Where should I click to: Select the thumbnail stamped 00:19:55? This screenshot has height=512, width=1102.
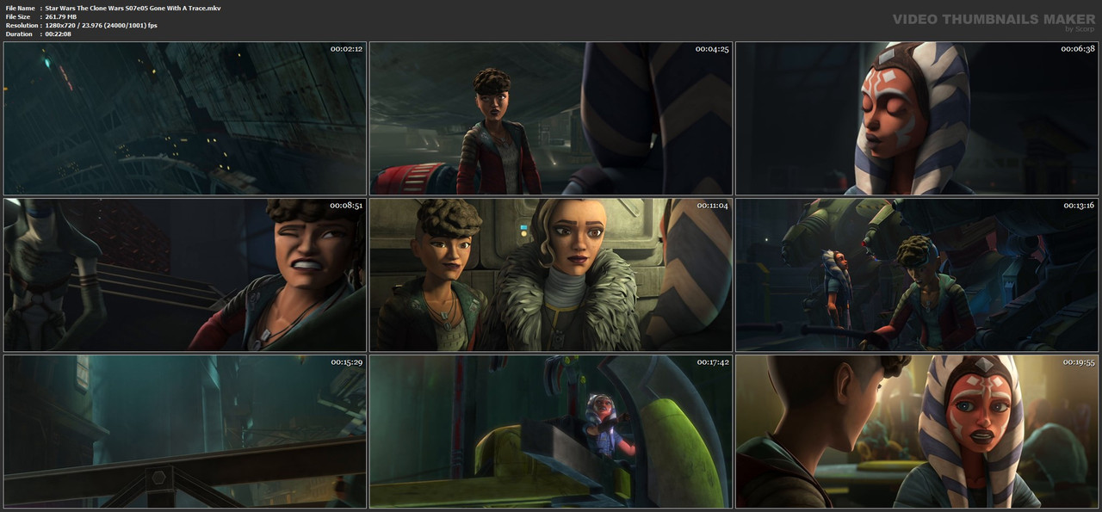tap(917, 431)
